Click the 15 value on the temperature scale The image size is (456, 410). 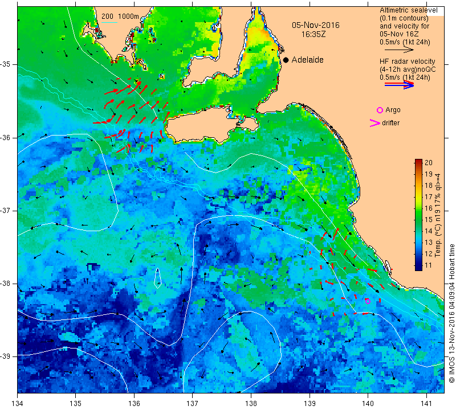pyautogui.click(x=429, y=219)
